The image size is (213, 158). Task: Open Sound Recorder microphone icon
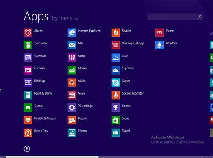pos(115,95)
